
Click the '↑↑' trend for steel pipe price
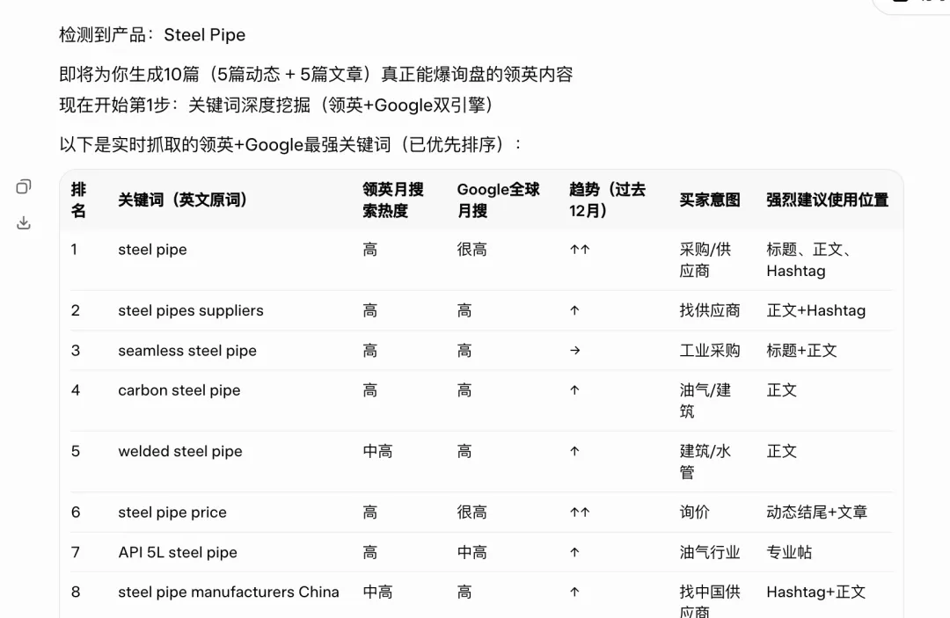(580, 513)
